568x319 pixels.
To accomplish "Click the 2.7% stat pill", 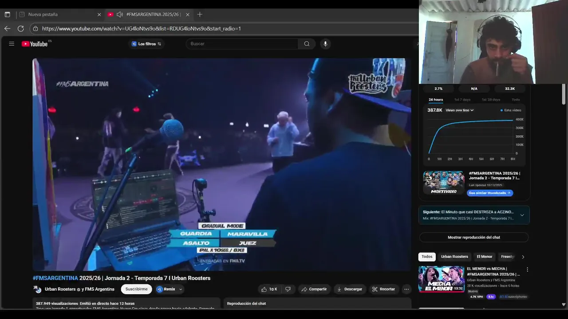I will coord(438,89).
